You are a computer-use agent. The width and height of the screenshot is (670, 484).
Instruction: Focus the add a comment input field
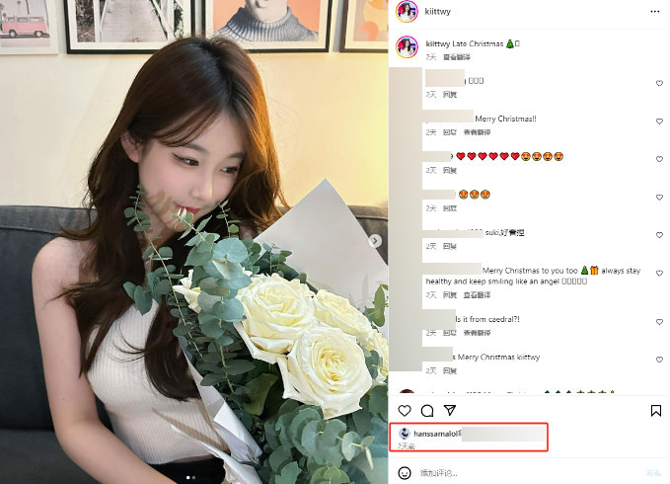[x=528, y=473]
